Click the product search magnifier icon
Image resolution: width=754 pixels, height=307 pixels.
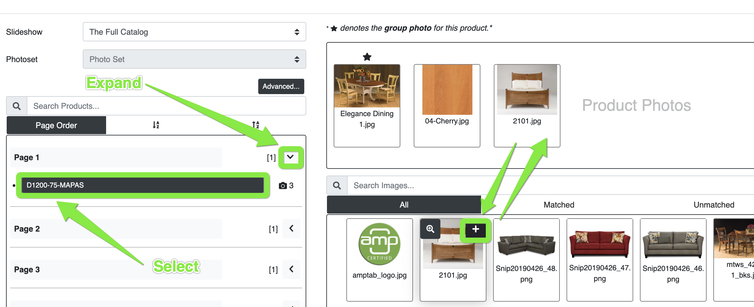point(17,106)
